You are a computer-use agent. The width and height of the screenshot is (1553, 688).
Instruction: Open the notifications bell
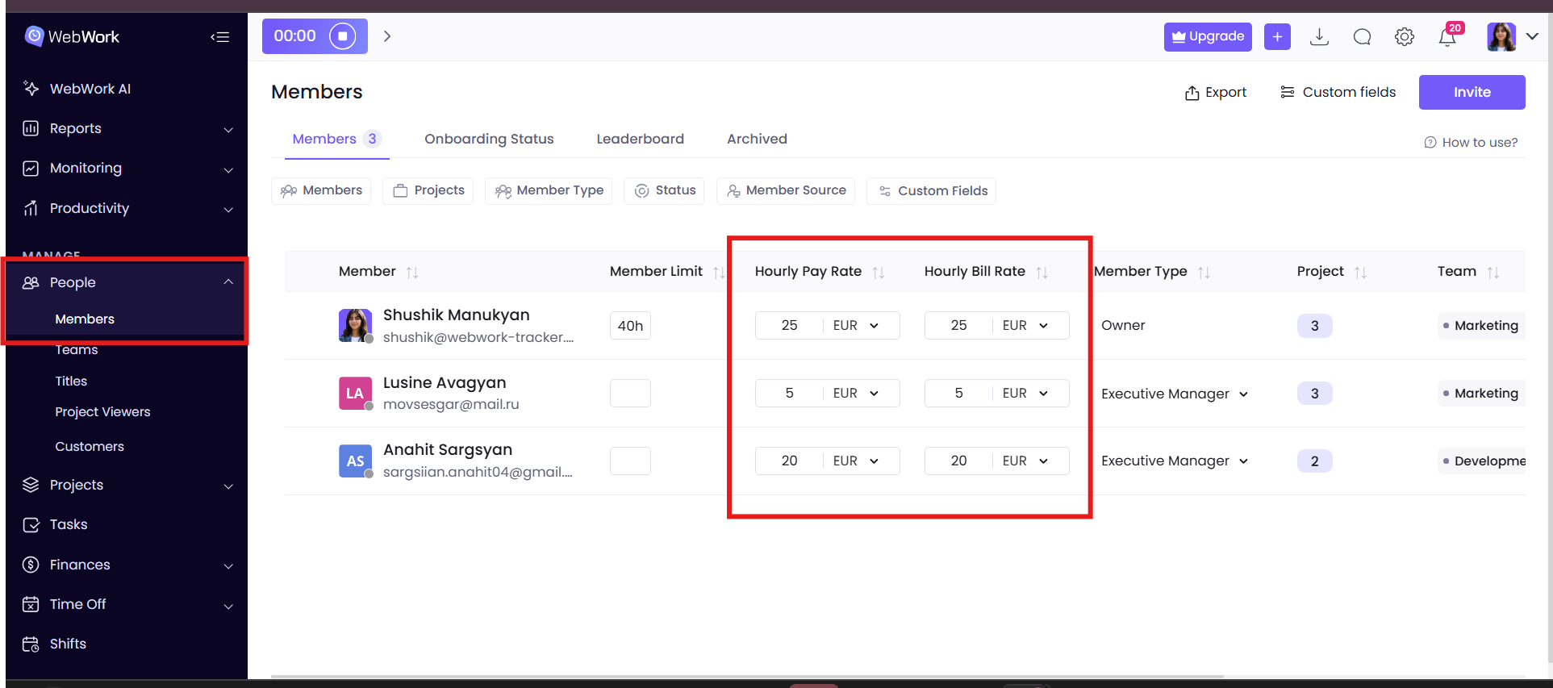pos(1447,37)
